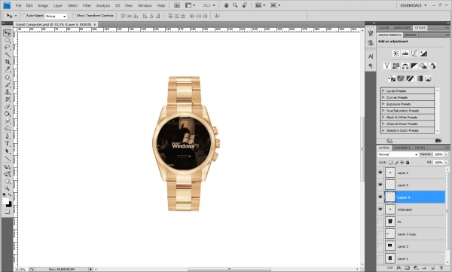This screenshot has width=452, height=272.
Task: Add a Vibrance adjustment
Action: click(x=387, y=66)
